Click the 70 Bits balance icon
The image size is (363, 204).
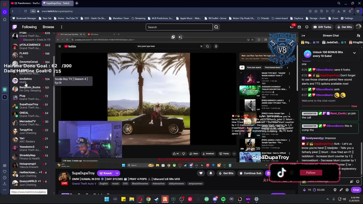[307, 190]
